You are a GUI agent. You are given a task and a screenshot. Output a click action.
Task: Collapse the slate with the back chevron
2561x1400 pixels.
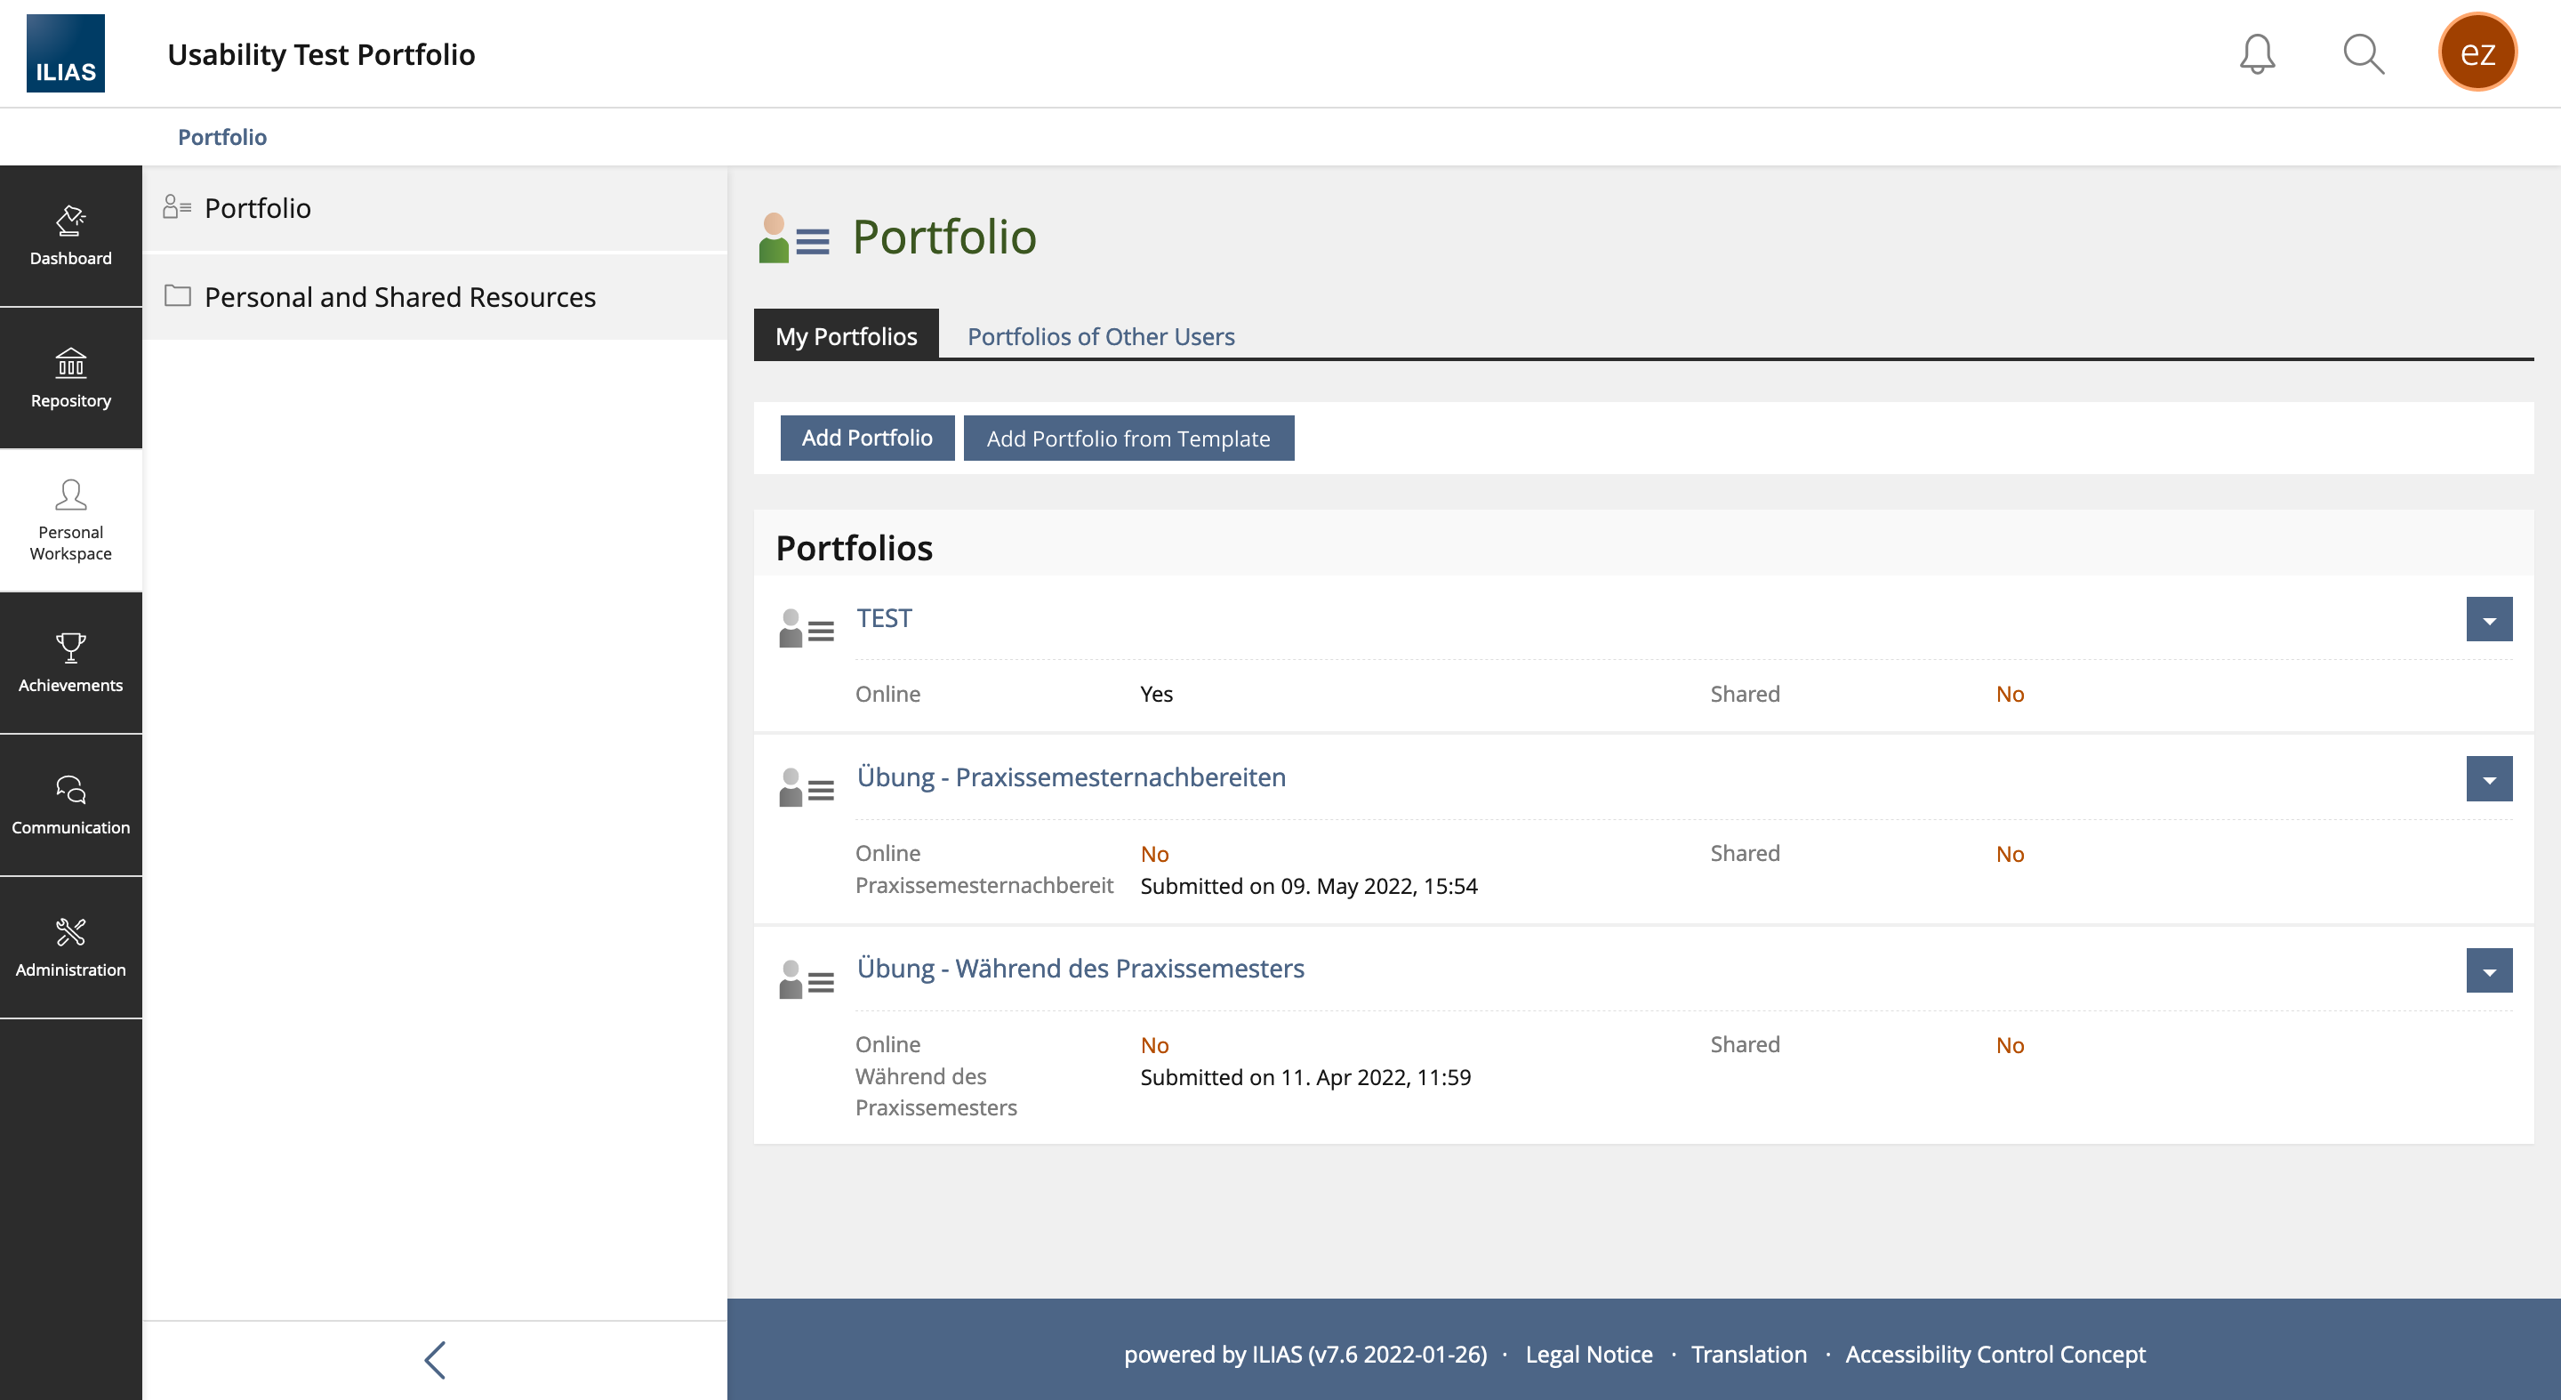435,1359
